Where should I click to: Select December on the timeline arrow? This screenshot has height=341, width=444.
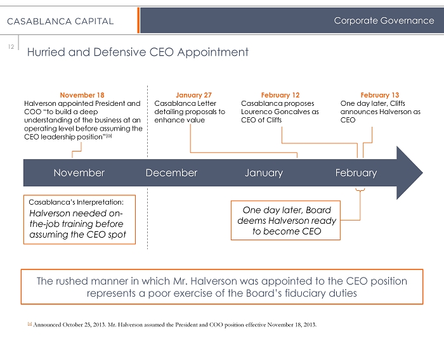[x=171, y=172]
